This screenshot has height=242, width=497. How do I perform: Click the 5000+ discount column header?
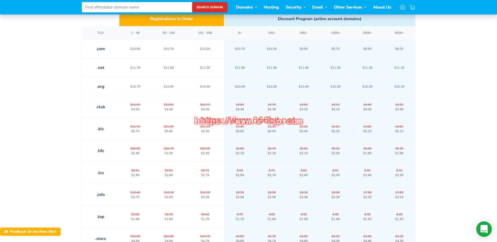(399, 33)
